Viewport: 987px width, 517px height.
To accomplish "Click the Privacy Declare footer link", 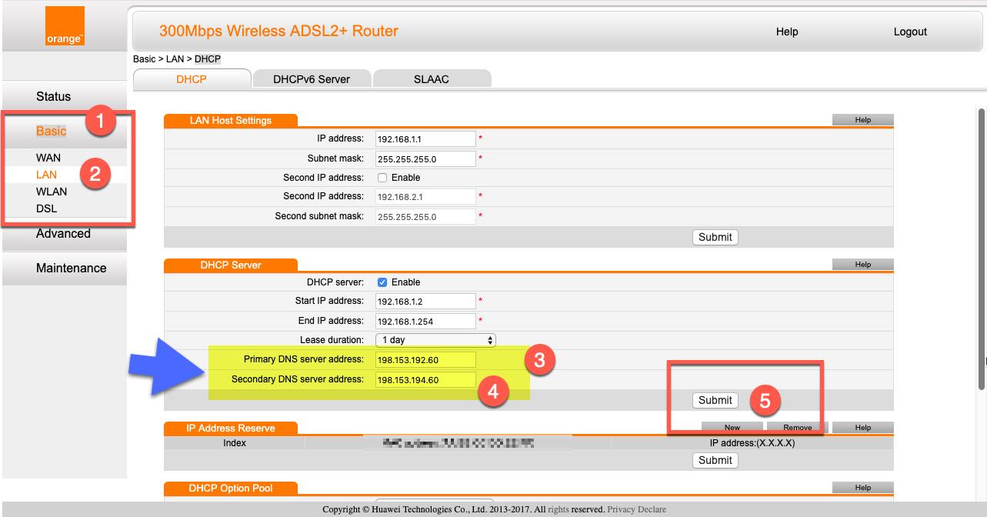I will (x=636, y=509).
